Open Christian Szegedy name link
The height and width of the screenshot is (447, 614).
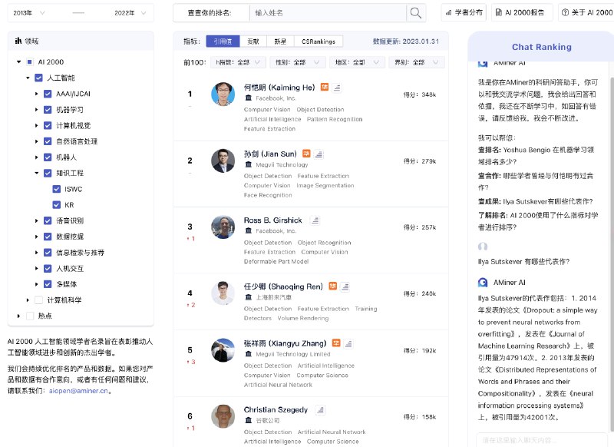point(276,410)
